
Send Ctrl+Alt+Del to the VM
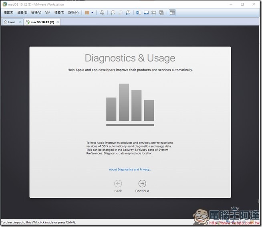click(102, 12)
